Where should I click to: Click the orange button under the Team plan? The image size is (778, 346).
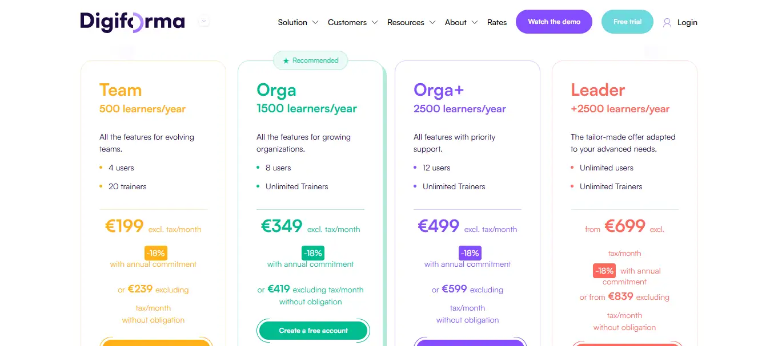point(156,342)
